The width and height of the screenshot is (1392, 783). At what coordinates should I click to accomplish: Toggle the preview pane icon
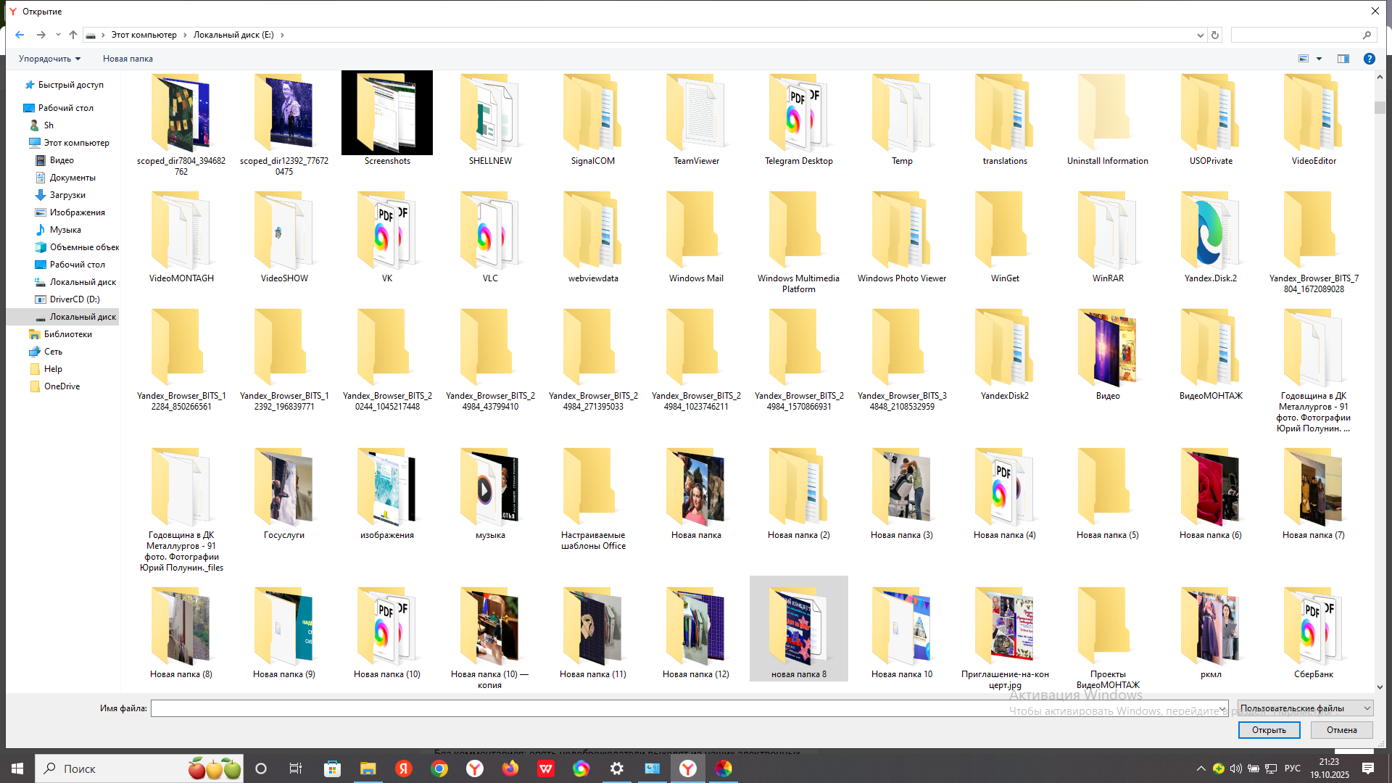[x=1343, y=59]
